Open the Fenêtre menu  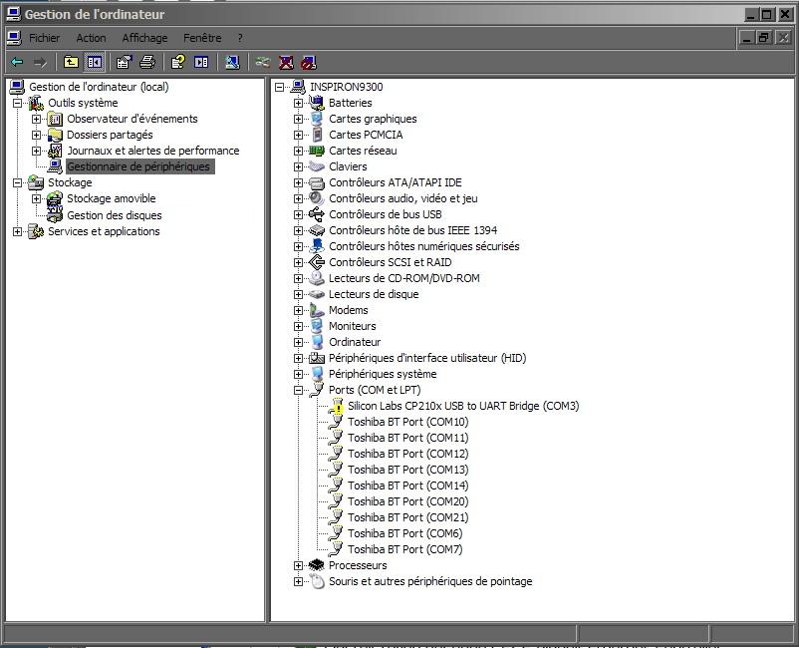coord(202,38)
